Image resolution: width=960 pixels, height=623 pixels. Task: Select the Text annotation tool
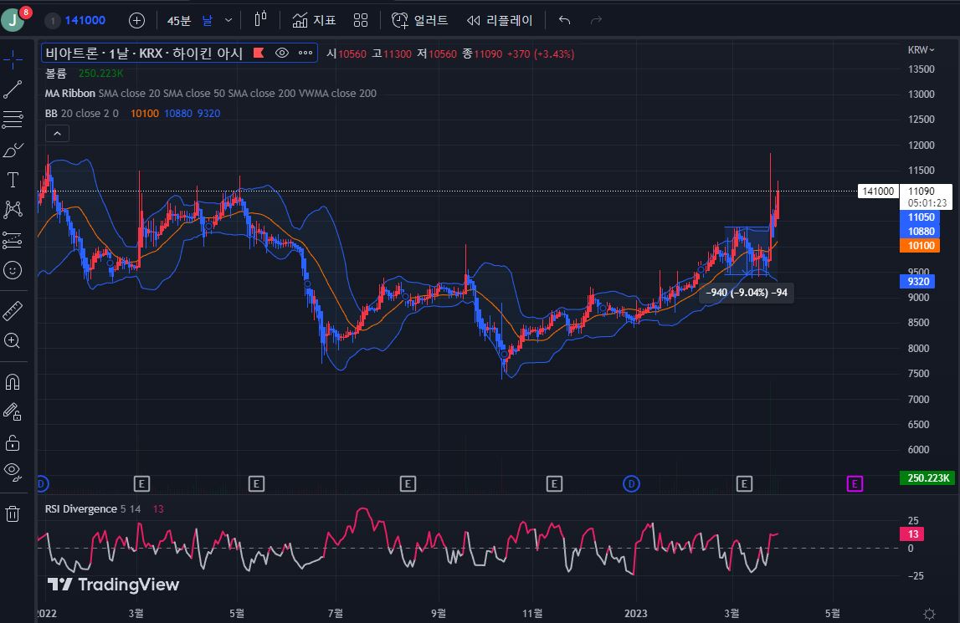(x=13, y=180)
